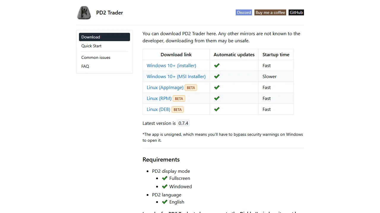Click the checkmark next to English language
This screenshot has height=213, width=380.
pyautogui.click(x=165, y=202)
